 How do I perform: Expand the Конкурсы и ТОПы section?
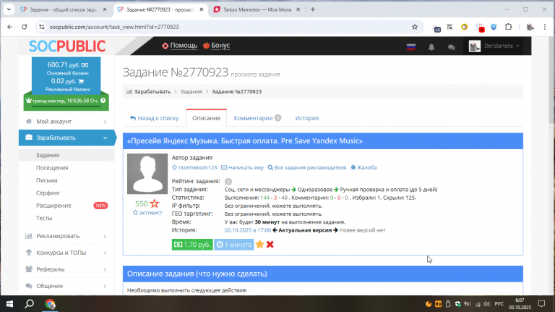pos(66,253)
